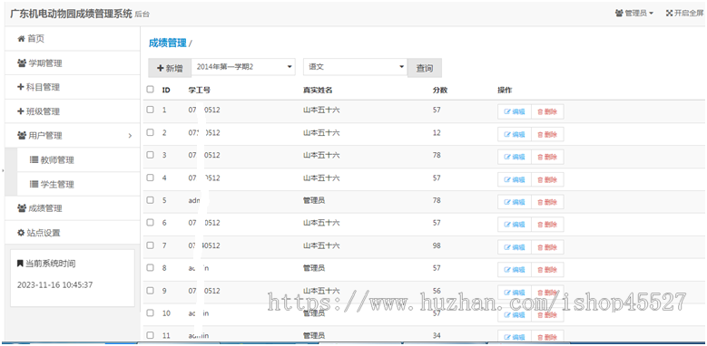The width and height of the screenshot is (707, 346).
Task: Click the home icon beside 首页
Action: [x=21, y=39]
